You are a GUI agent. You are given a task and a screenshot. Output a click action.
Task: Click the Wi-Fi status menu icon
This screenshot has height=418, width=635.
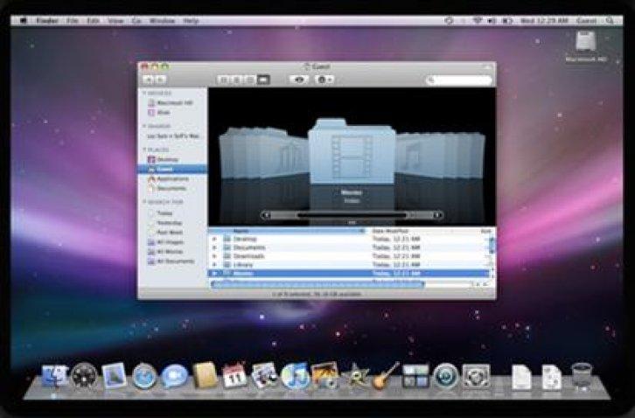tap(478, 20)
